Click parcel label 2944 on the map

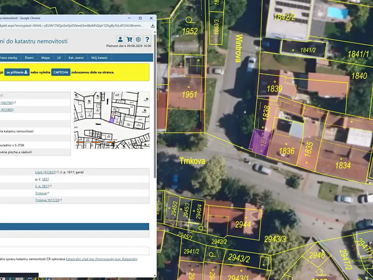pyautogui.click(x=243, y=224)
